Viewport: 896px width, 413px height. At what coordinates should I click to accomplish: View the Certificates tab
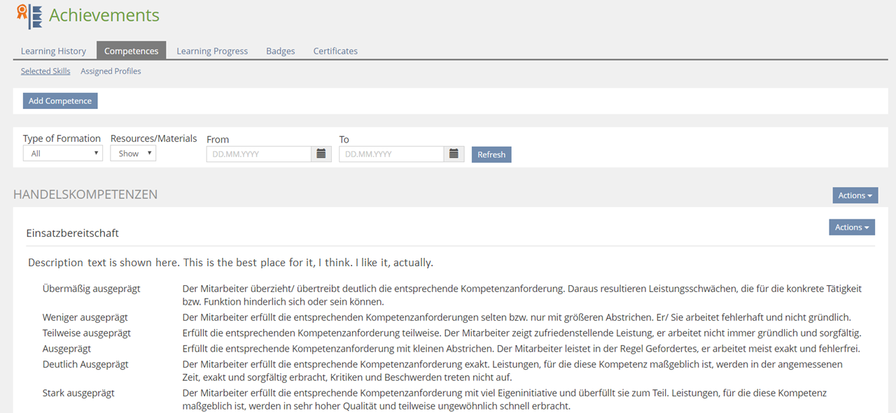[x=335, y=51]
